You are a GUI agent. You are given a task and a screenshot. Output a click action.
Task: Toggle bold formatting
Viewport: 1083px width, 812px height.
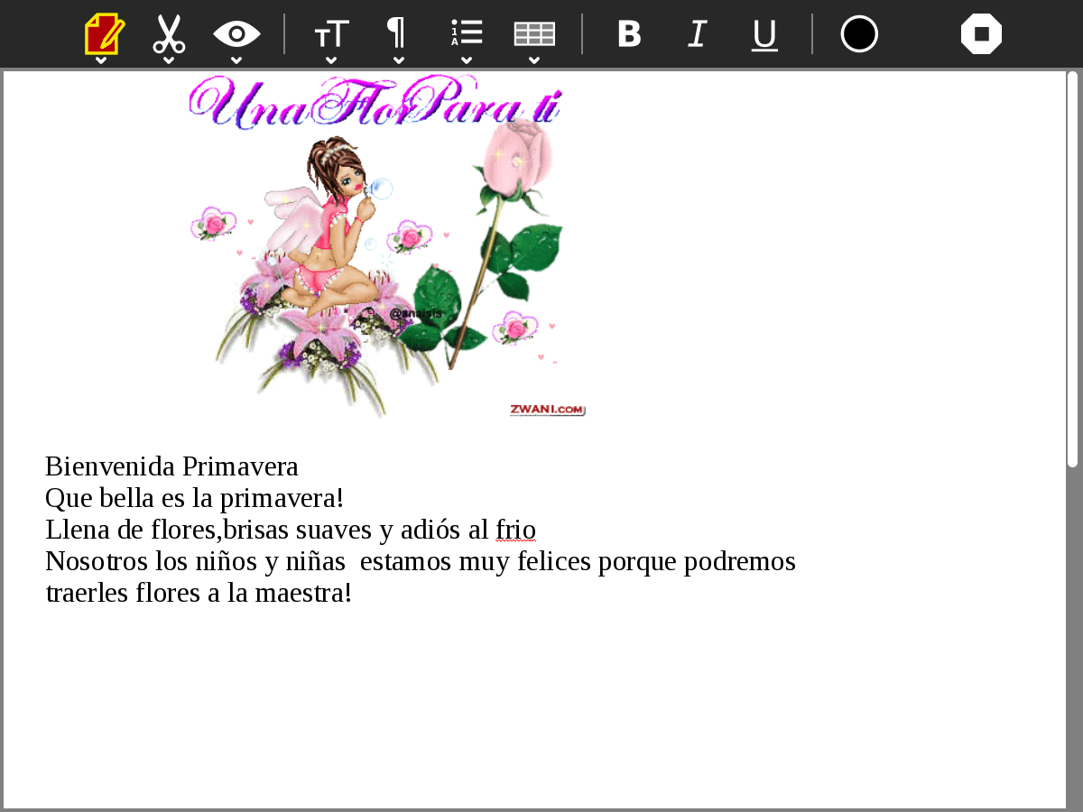(x=629, y=34)
